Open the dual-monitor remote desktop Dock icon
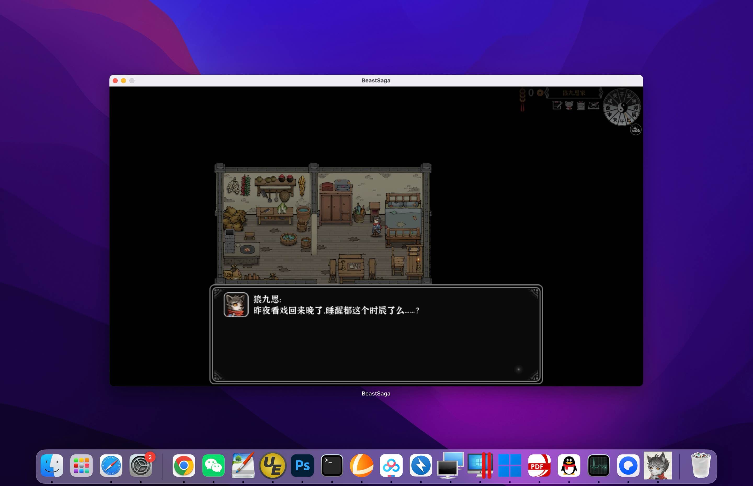Image resolution: width=753 pixels, height=486 pixels. (450, 465)
